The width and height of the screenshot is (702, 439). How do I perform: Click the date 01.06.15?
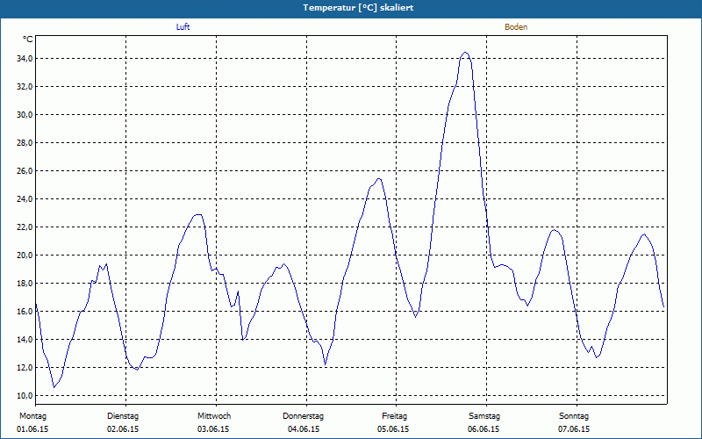pos(32,429)
